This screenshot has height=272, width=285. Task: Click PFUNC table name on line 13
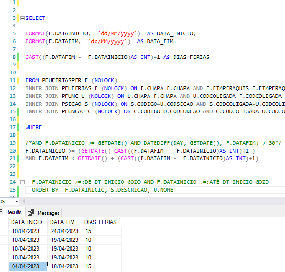(70, 96)
